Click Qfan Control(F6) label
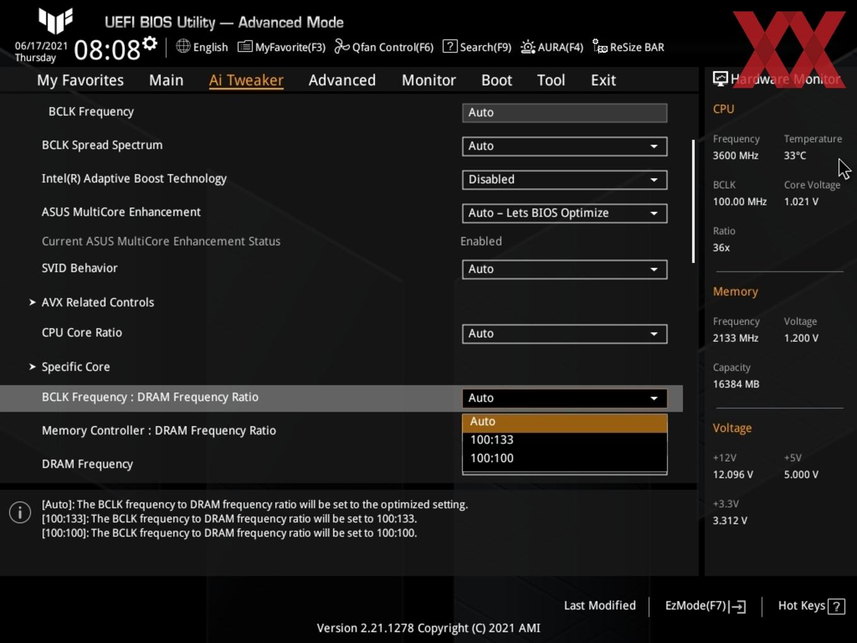Screen dimensions: 857x643 393,47
